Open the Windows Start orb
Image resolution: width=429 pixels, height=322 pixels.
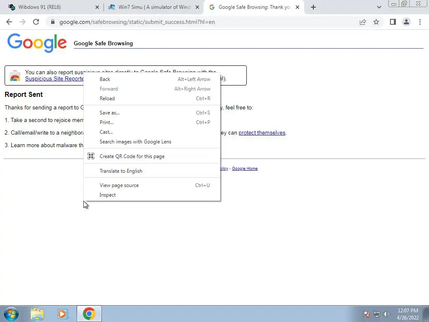pos(11,314)
